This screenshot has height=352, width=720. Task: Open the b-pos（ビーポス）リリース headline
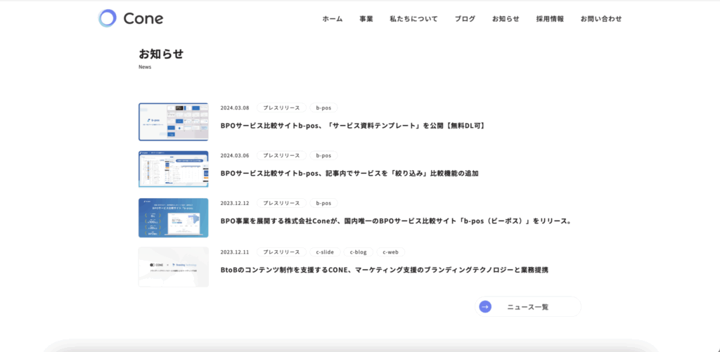click(396, 221)
